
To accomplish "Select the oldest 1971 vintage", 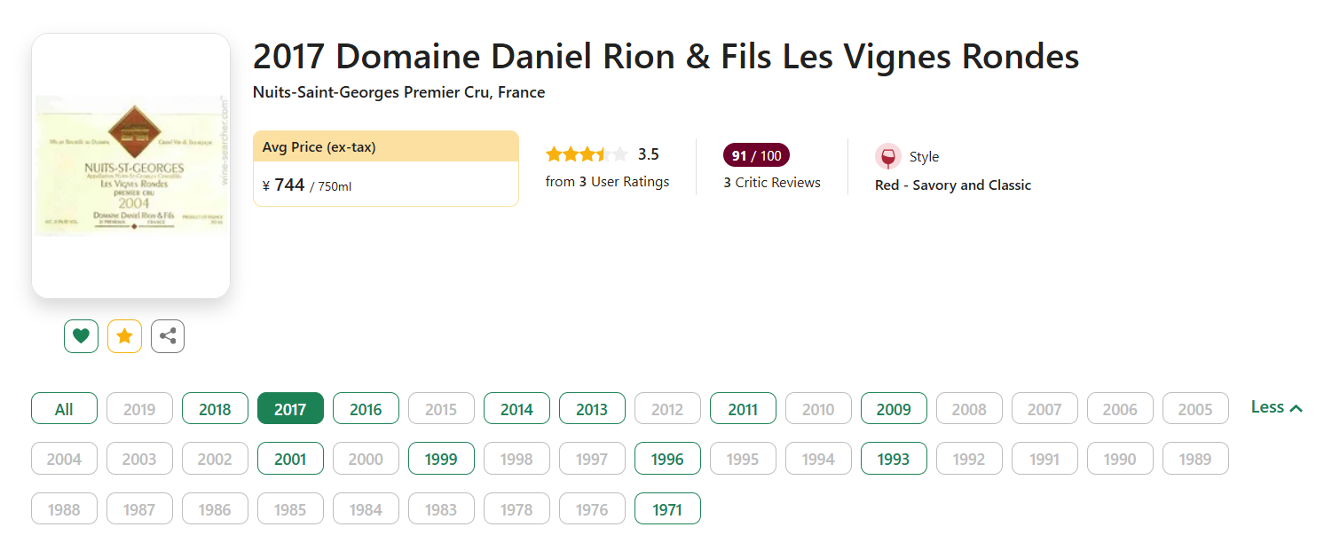I will (x=667, y=509).
